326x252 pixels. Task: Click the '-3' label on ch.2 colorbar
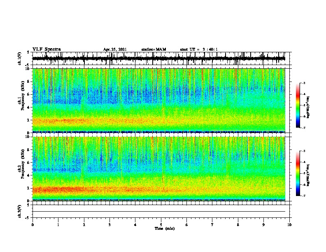pyautogui.click(x=303, y=151)
